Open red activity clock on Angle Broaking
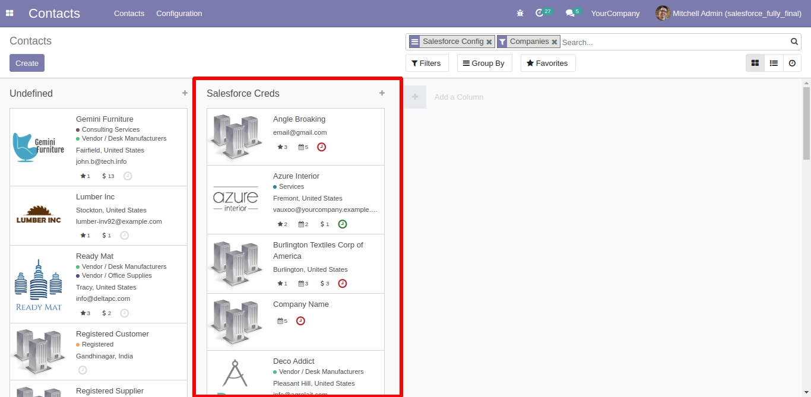This screenshot has width=811, height=397. tap(321, 147)
